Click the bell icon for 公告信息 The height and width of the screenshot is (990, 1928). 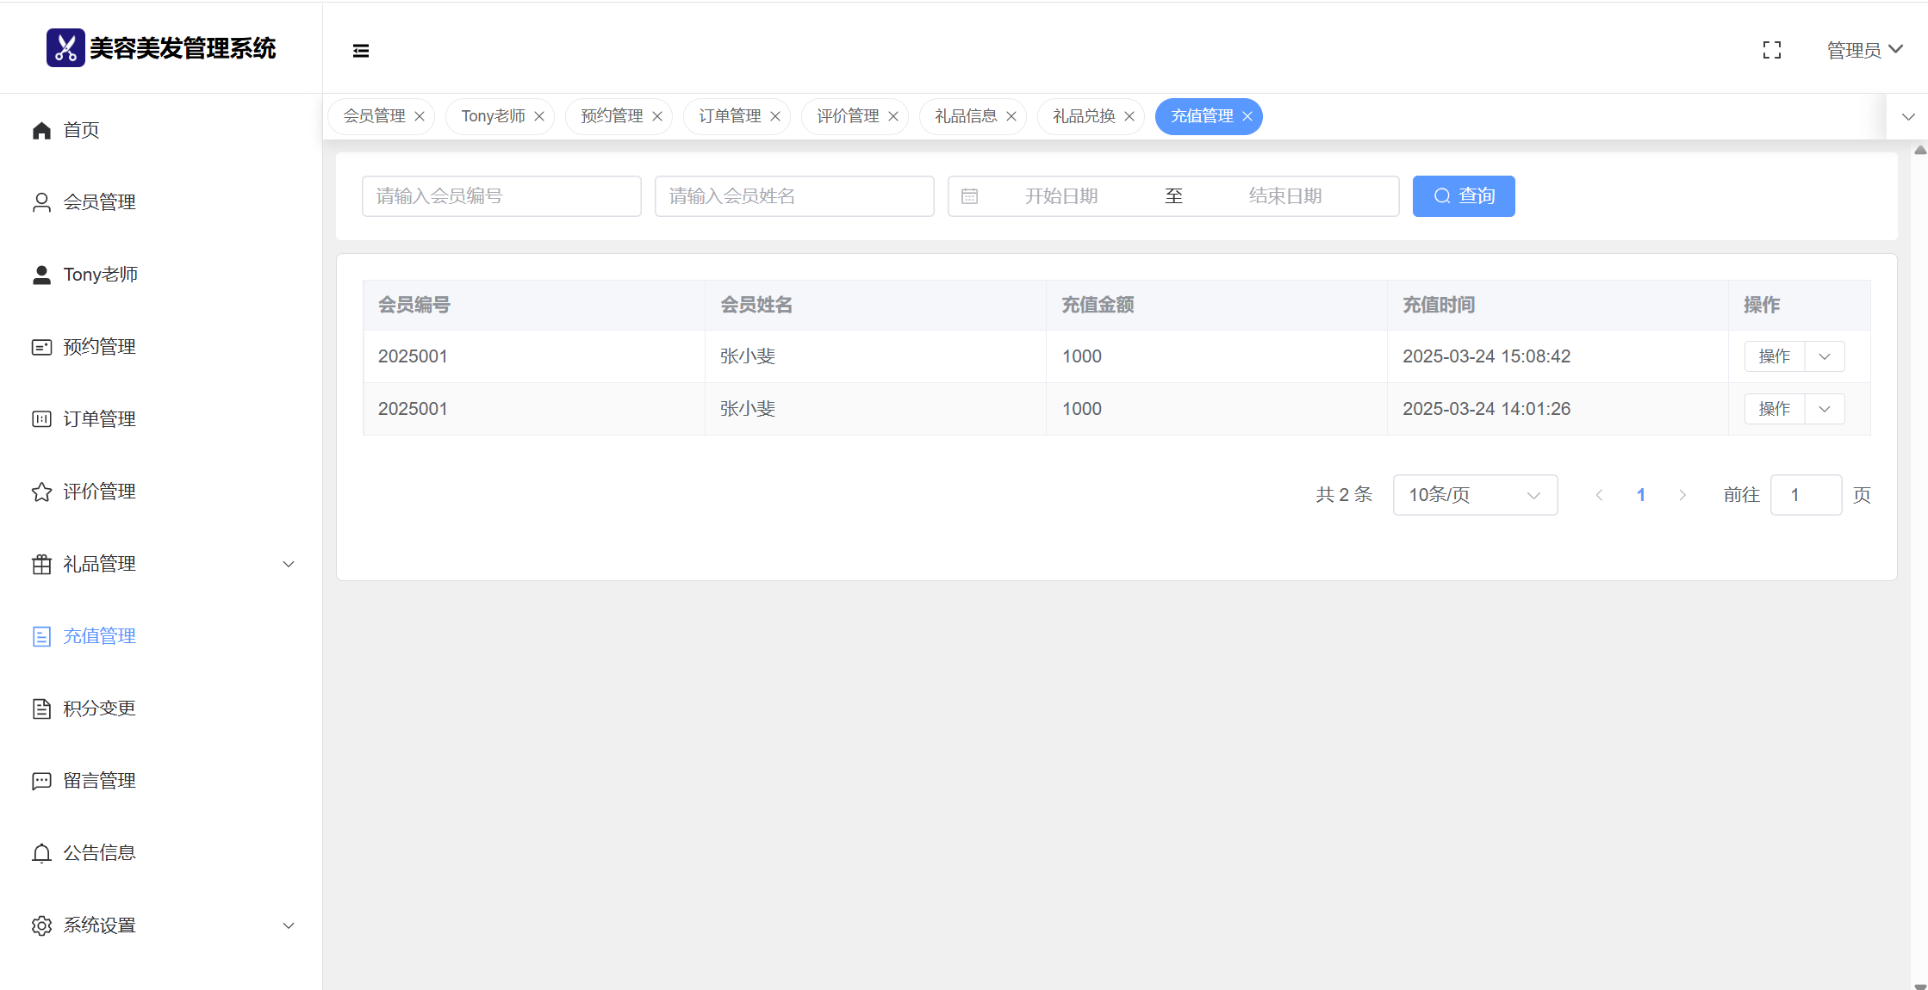[x=41, y=853]
